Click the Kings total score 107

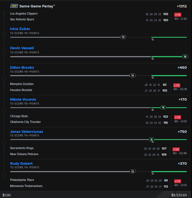click(164, 148)
